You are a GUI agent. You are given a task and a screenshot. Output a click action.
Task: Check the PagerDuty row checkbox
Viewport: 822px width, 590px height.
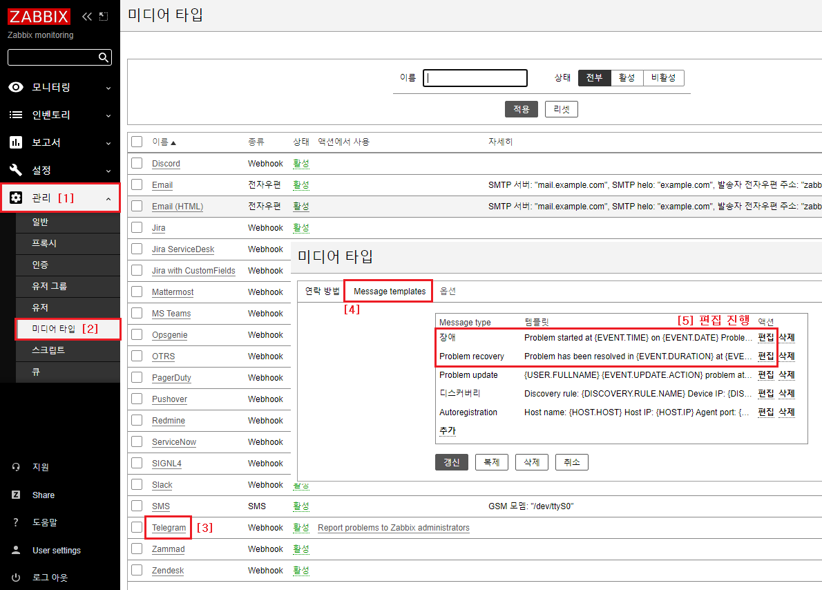pyautogui.click(x=137, y=377)
